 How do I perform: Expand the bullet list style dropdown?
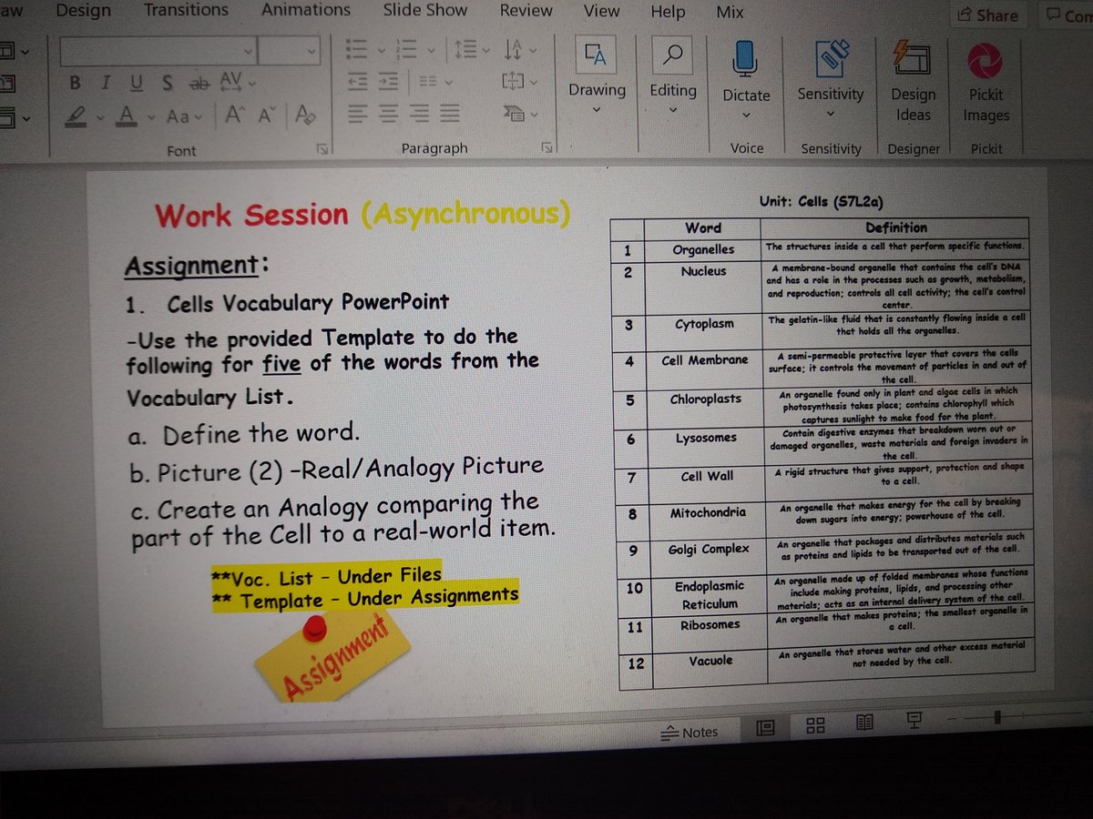[382, 50]
